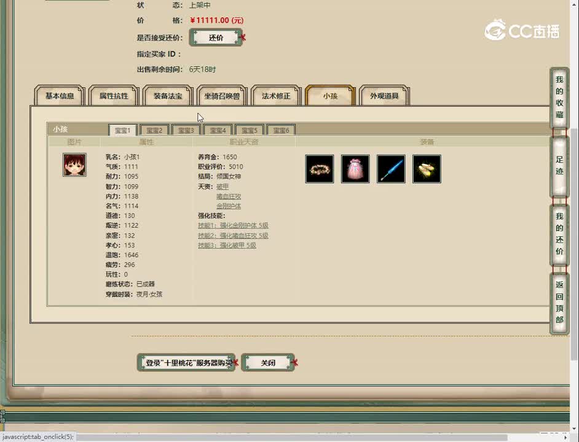579x442 pixels.
Task: Open the 法术修正 tab
Action: (x=276, y=96)
